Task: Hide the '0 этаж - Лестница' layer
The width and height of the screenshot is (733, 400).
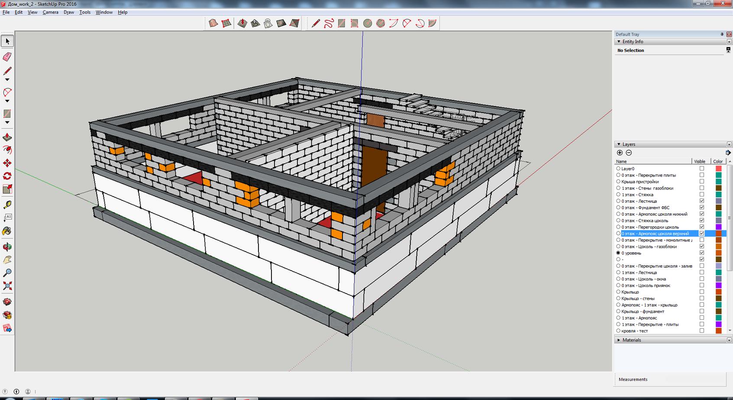Action: [x=702, y=201]
